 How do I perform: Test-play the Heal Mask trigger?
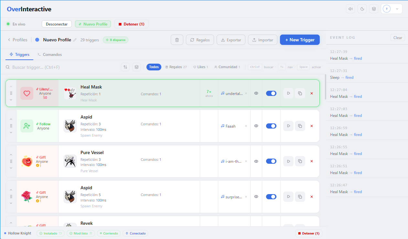(288, 93)
